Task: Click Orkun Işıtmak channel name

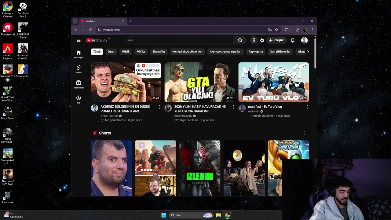Action: pyautogui.click(x=109, y=116)
